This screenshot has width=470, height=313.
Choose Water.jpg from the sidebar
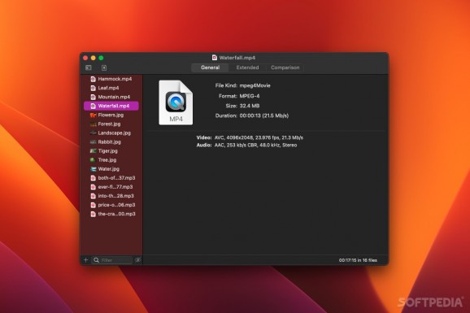111,169
